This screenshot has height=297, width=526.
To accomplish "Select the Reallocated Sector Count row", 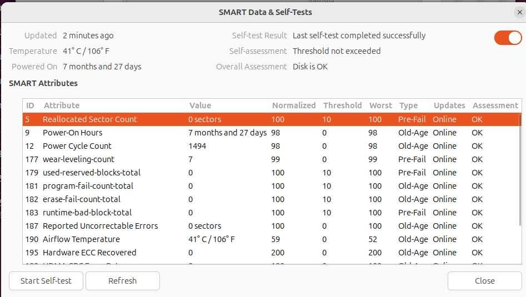I will click(90, 119).
